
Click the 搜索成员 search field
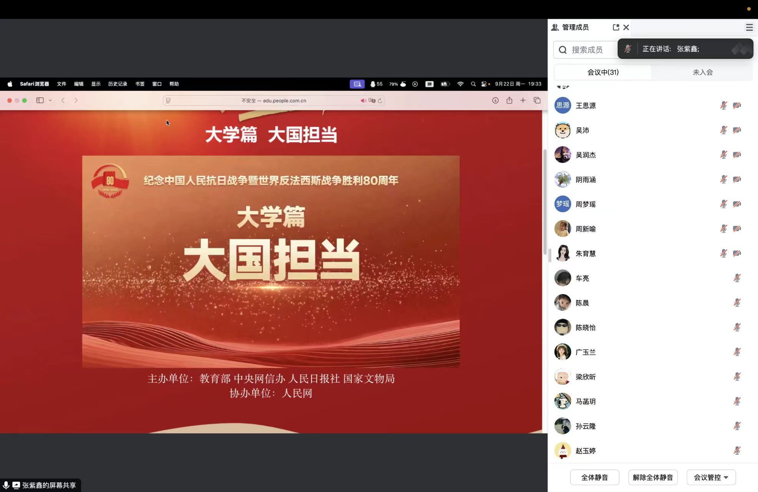pyautogui.click(x=586, y=50)
